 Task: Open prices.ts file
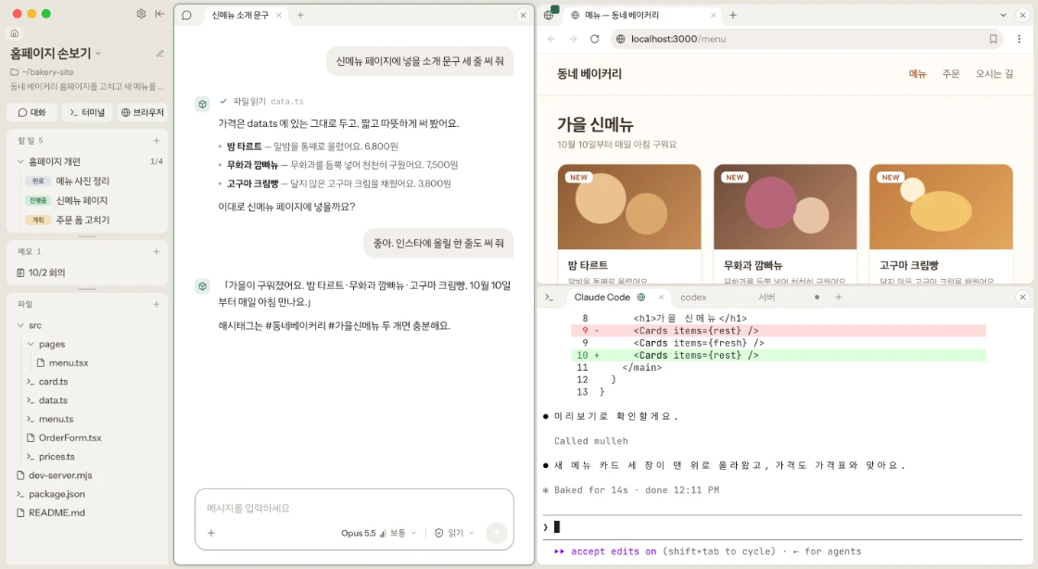tap(57, 457)
